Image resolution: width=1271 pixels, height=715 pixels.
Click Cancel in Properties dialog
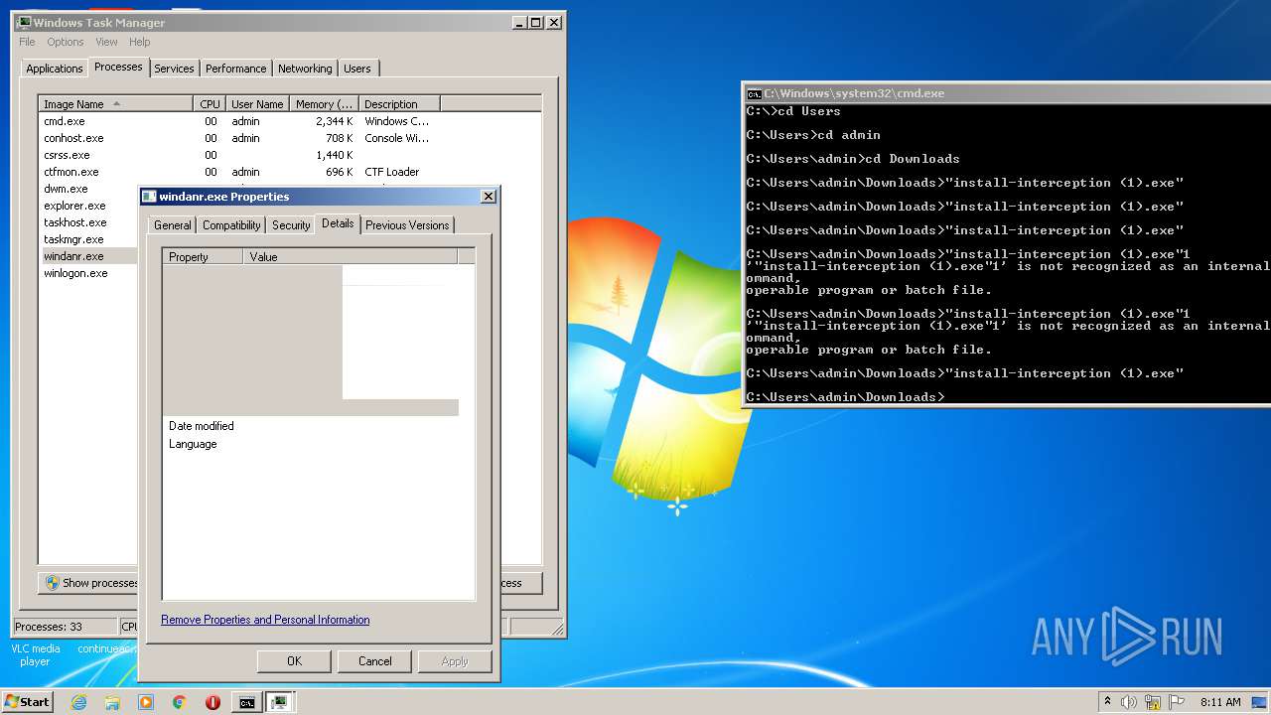coord(374,661)
